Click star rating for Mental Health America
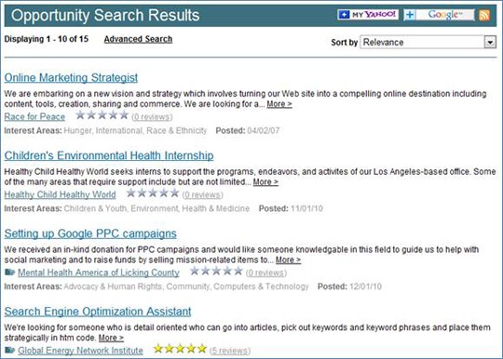 [216, 271]
